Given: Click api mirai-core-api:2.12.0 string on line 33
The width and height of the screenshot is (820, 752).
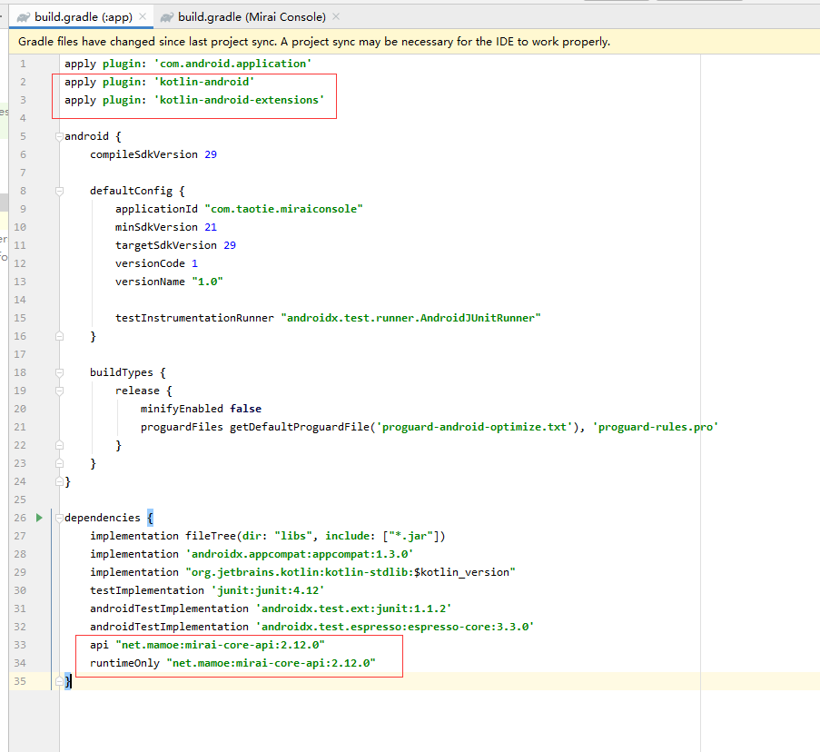Looking at the screenshot, I should tap(220, 645).
